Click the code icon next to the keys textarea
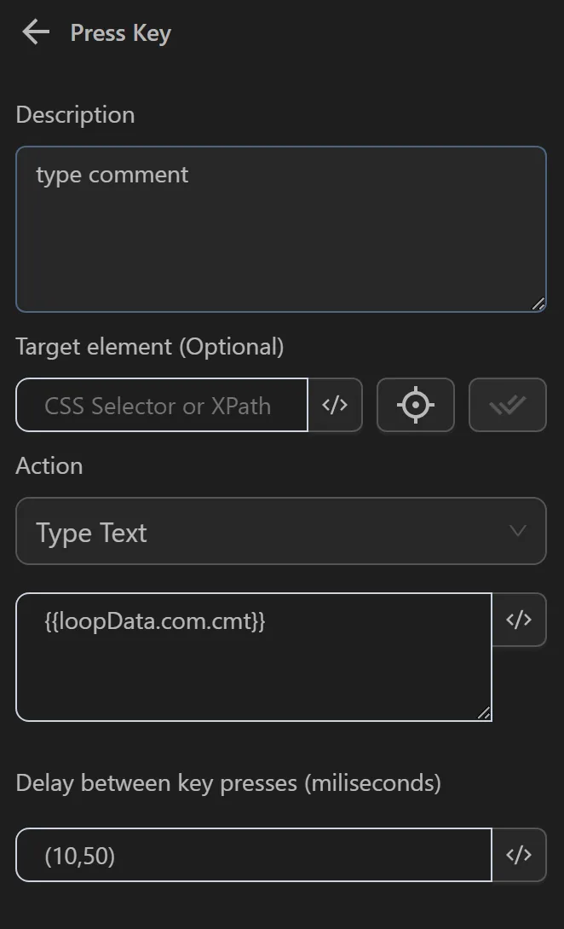Screen dimensions: 564x929 click(520, 620)
